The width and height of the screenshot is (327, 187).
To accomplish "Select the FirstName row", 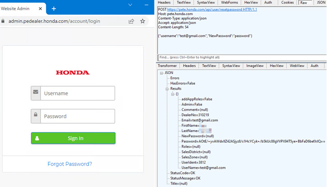I will pos(194,126).
